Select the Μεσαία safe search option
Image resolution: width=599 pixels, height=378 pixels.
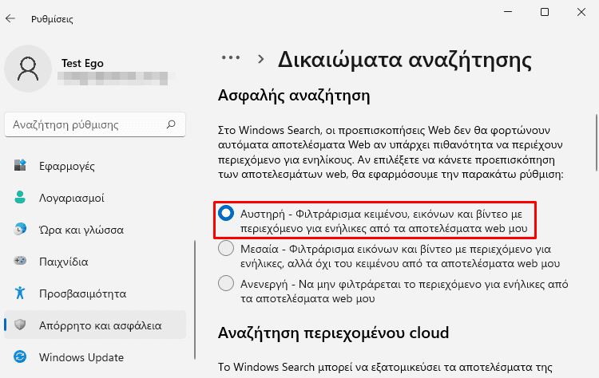[x=227, y=249]
